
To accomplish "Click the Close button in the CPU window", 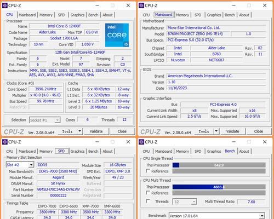I will click(122, 131).
